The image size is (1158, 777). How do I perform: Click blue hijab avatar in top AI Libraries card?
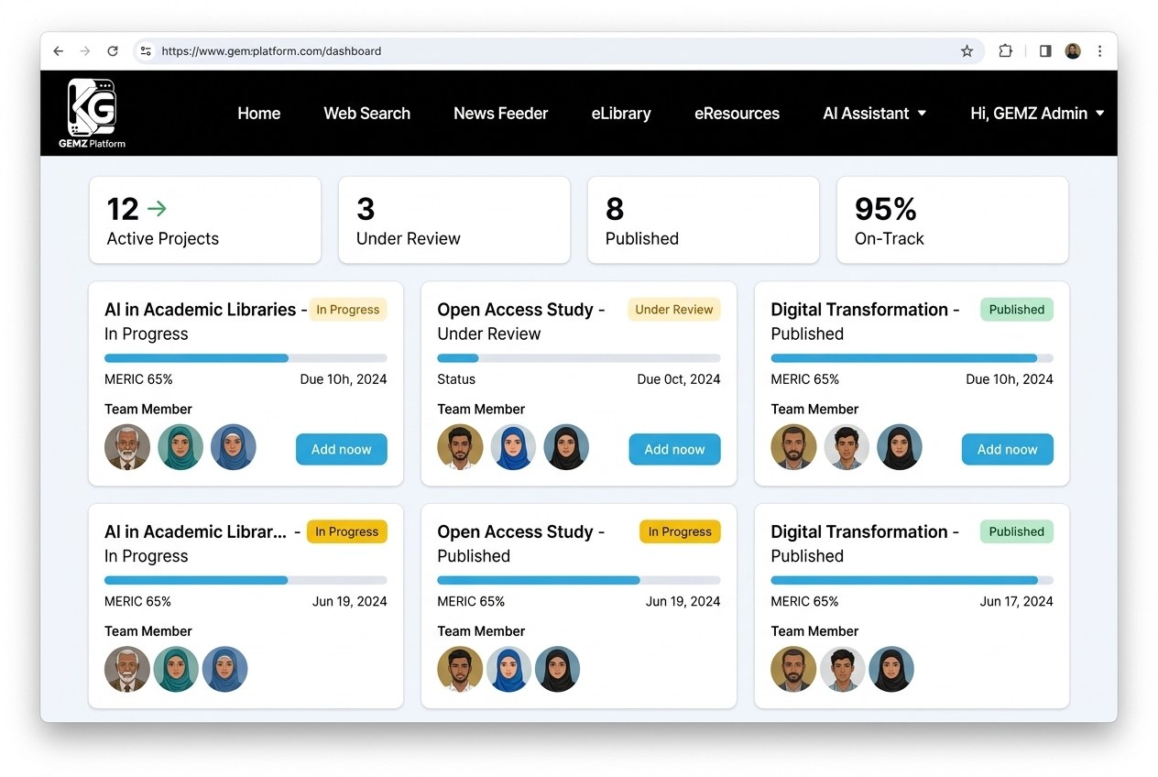234,447
